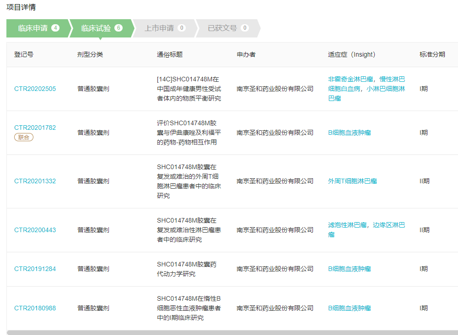
Task: Open 滤泡性淋巴瘤 indication link
Action: click(347, 225)
